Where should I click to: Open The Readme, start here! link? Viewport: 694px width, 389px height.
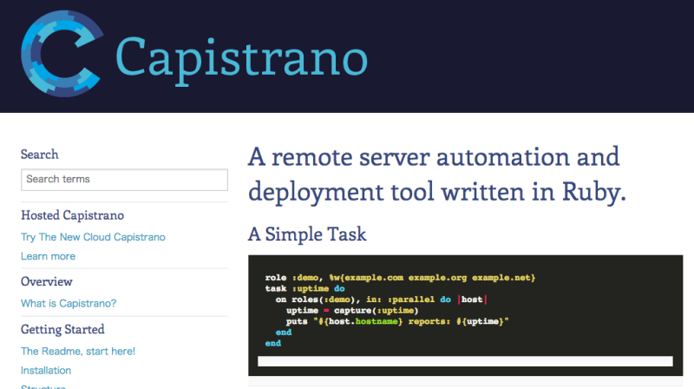[x=78, y=352]
